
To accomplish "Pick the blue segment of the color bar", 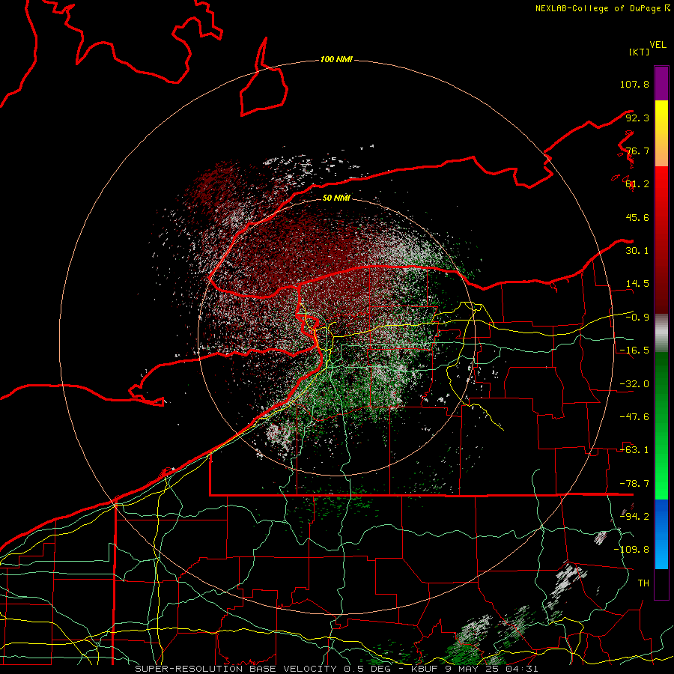I will point(661,534).
